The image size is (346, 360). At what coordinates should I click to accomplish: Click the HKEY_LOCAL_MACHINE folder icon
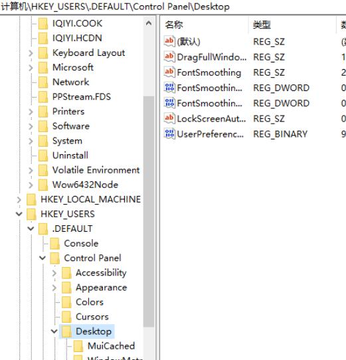31,200
